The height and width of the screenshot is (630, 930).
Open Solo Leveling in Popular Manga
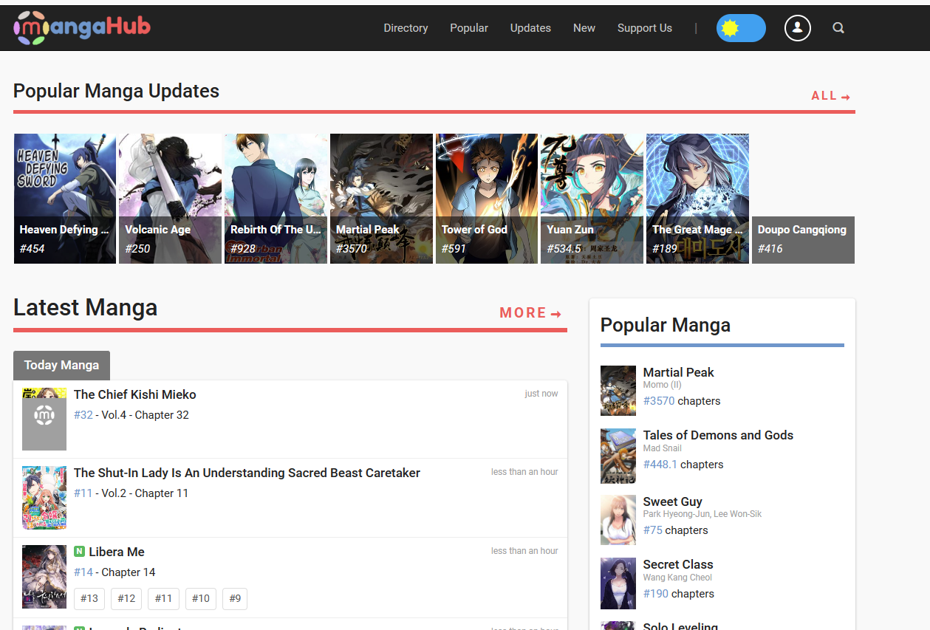pyautogui.click(x=680, y=626)
